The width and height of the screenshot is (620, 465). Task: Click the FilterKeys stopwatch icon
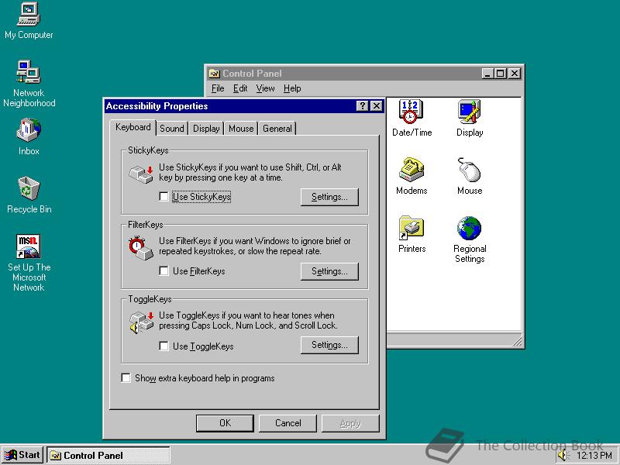(x=138, y=246)
